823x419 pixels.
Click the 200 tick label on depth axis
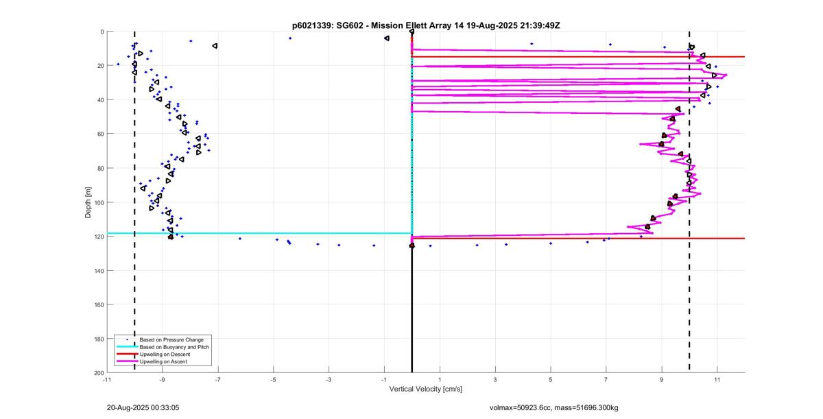click(98, 372)
